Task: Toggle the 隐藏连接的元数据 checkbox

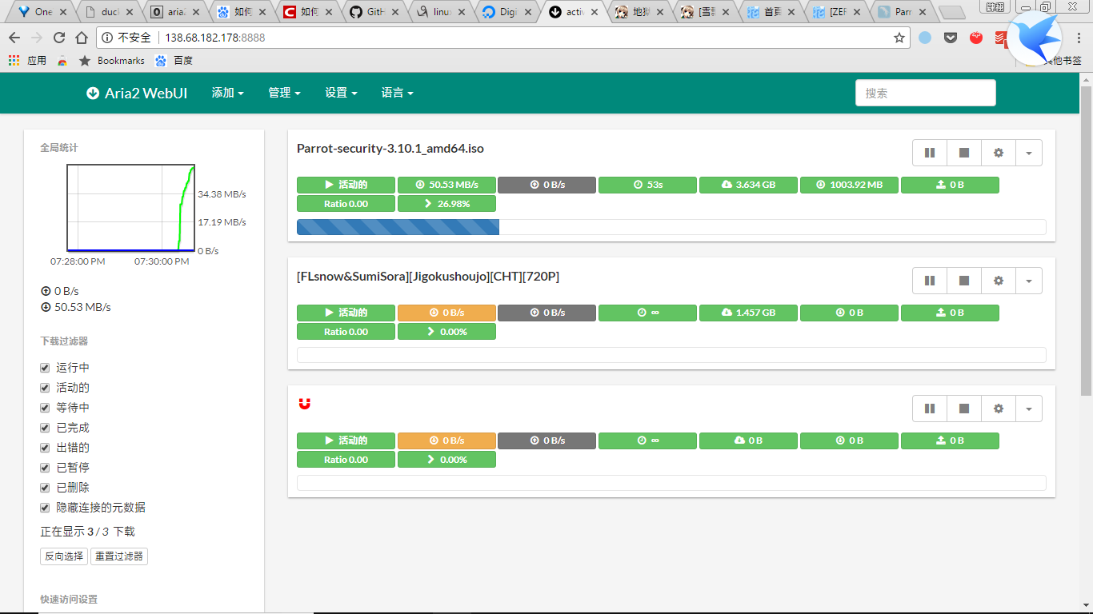Action: coord(46,508)
